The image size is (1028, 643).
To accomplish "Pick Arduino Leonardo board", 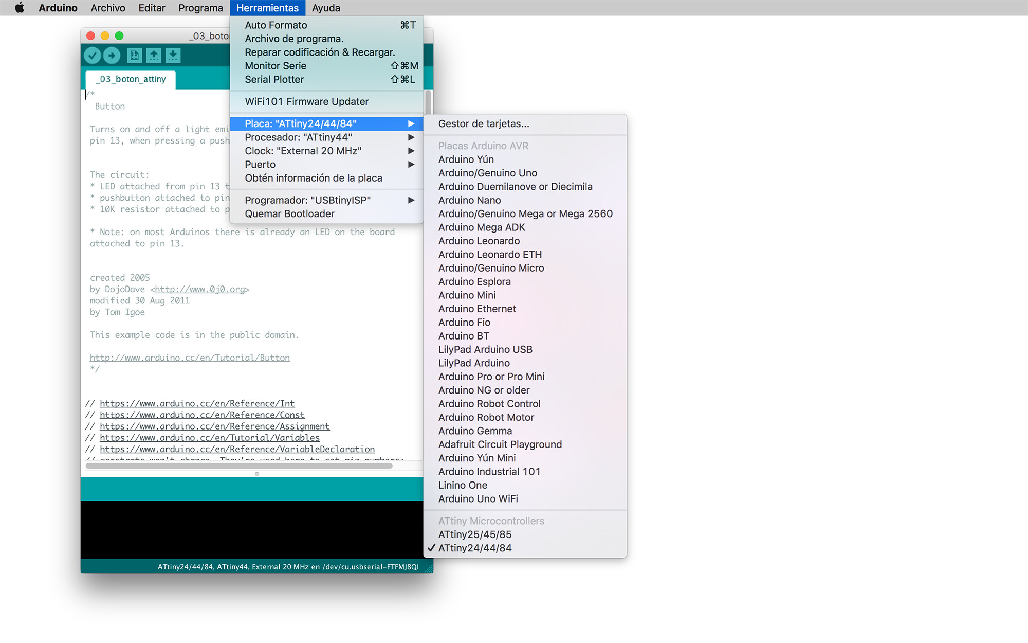I will [525, 241].
